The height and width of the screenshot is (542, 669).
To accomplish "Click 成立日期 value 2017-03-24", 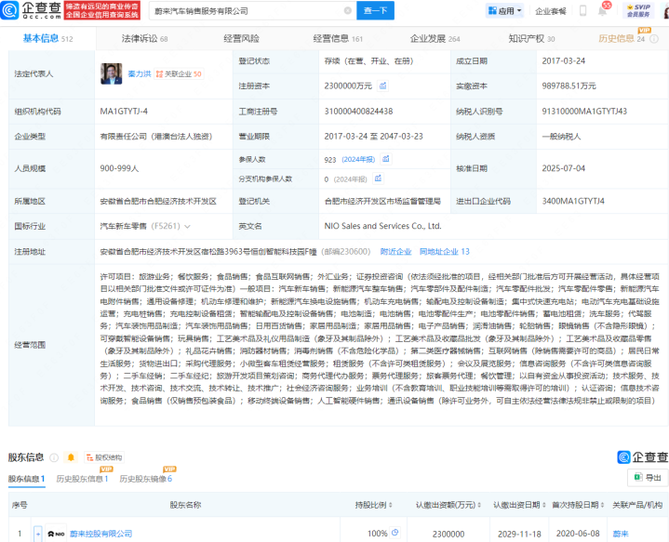I will point(563,61).
